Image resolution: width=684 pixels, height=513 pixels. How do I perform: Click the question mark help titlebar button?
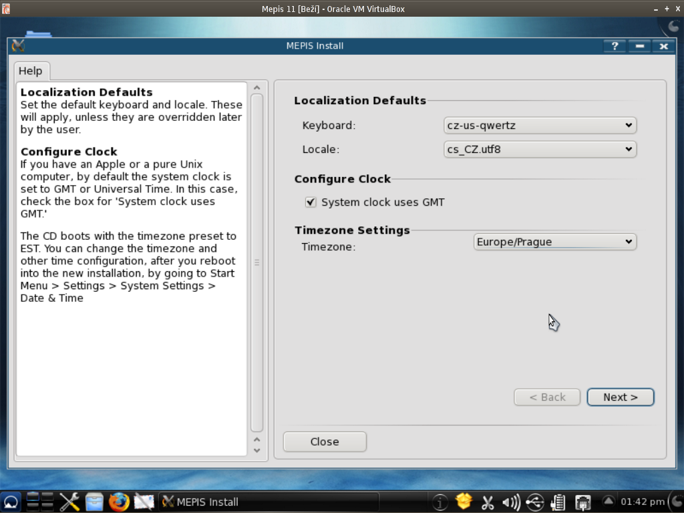615,46
